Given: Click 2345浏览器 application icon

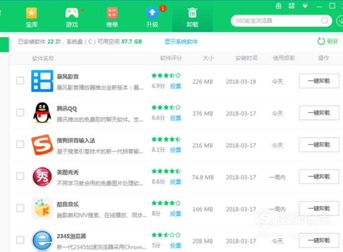Looking at the screenshot, I should pos(42,240).
